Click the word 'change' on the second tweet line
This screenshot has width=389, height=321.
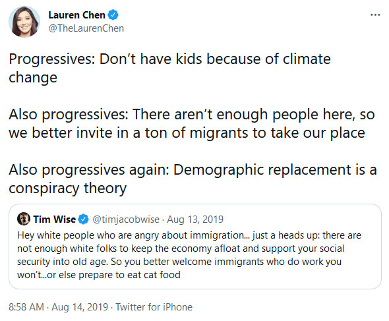[33, 78]
